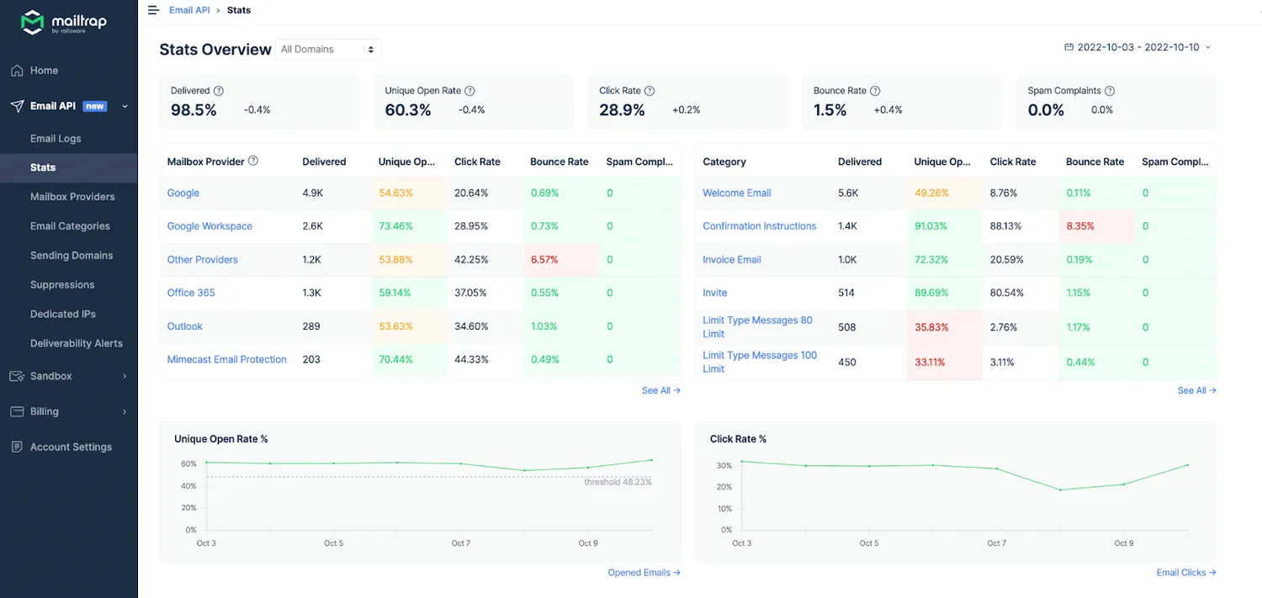Click the help icon beside Spam Complaints
Viewport: 1262px width, 598px height.
tap(1110, 91)
